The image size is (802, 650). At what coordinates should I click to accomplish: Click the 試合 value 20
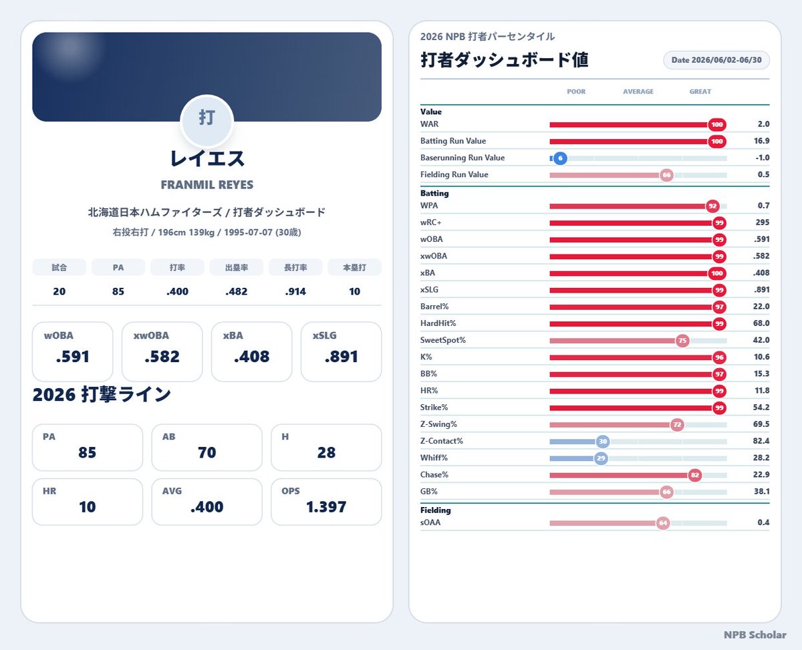pyautogui.click(x=59, y=291)
